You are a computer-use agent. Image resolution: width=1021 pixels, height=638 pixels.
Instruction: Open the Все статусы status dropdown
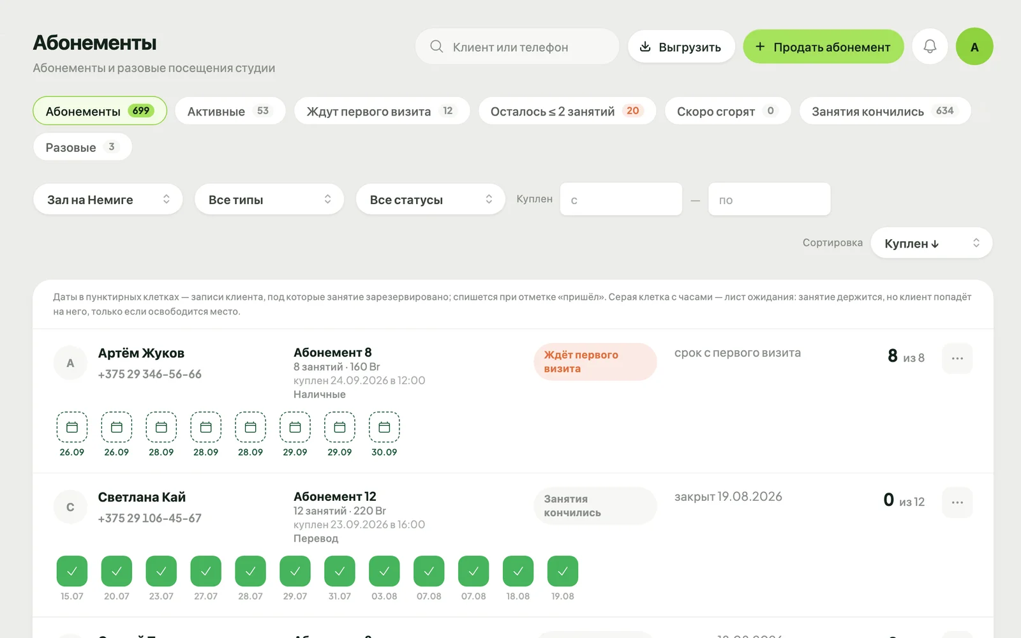tap(431, 199)
